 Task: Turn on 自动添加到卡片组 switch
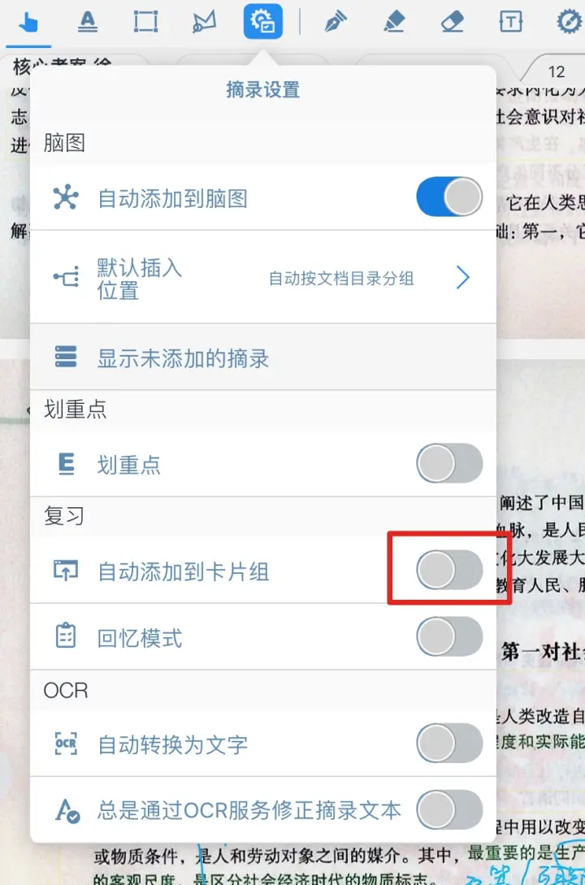point(449,570)
